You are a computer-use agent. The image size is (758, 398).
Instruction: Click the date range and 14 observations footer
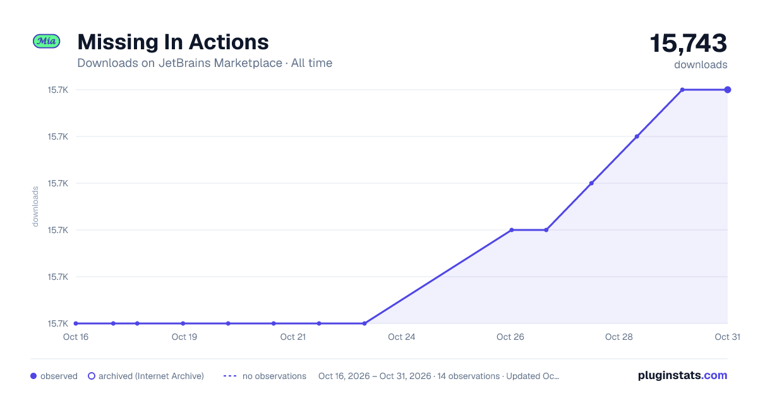[x=439, y=376]
